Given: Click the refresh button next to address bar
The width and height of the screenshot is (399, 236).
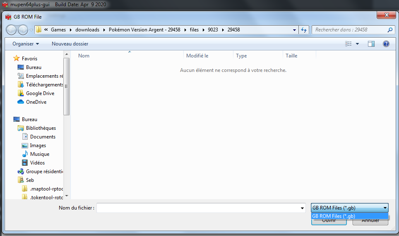Looking at the screenshot, I should 304,30.
